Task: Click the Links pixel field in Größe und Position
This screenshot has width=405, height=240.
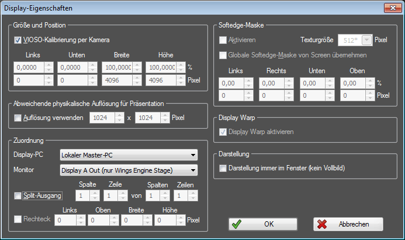Action: point(29,80)
